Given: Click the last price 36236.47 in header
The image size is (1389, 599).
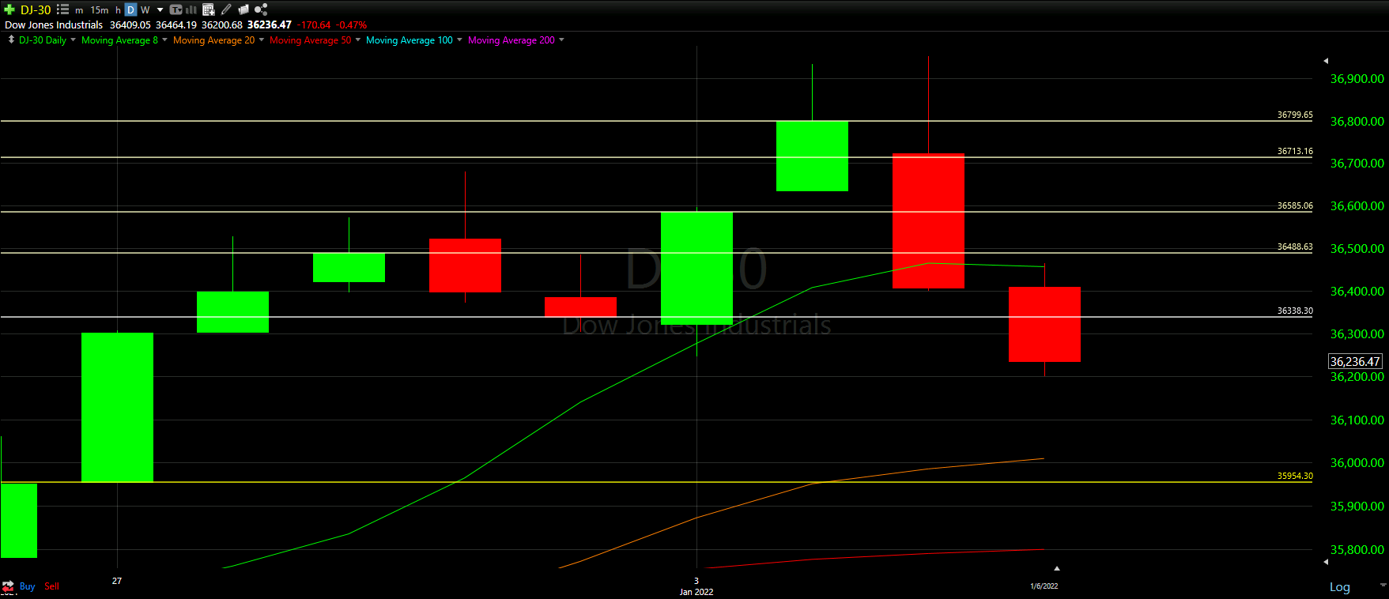Looking at the screenshot, I should pyautogui.click(x=269, y=25).
